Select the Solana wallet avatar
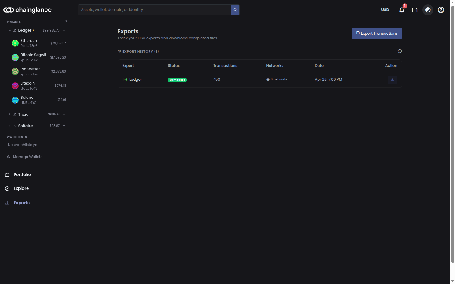The image size is (455, 284). (x=15, y=100)
